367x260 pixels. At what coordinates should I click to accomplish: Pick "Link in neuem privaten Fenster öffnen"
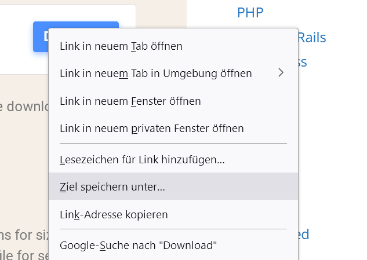coord(152,129)
